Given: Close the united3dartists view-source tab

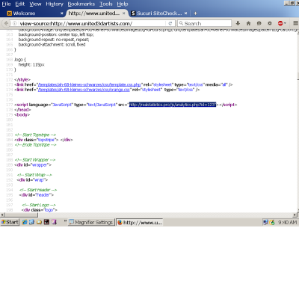Looking at the screenshot, I should click(123, 13).
